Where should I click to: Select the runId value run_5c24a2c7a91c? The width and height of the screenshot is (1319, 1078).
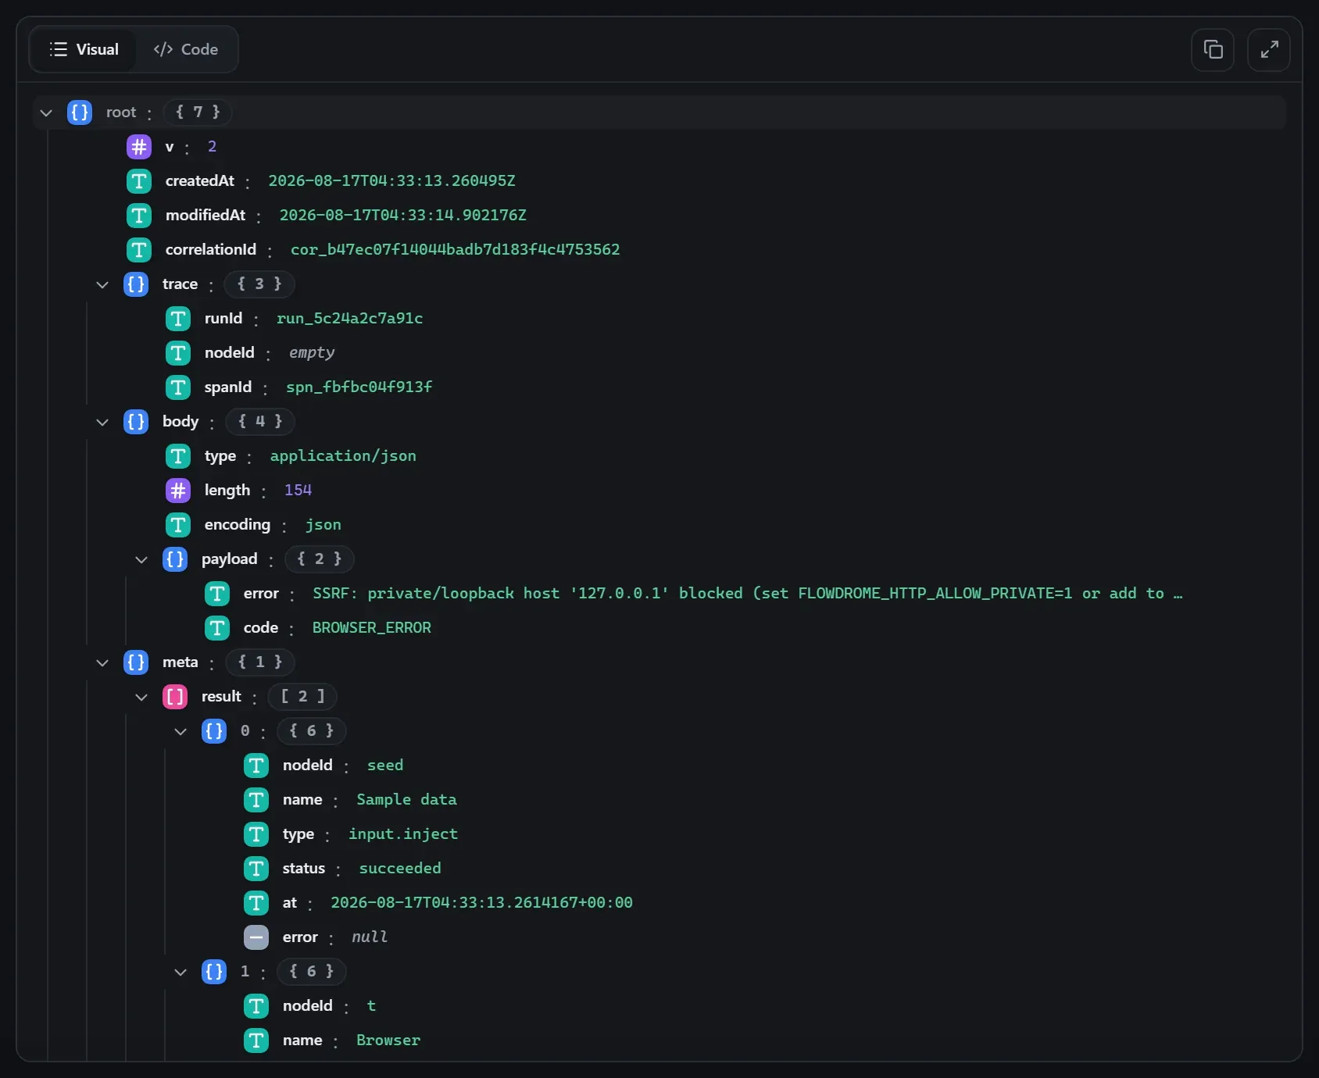[350, 319]
